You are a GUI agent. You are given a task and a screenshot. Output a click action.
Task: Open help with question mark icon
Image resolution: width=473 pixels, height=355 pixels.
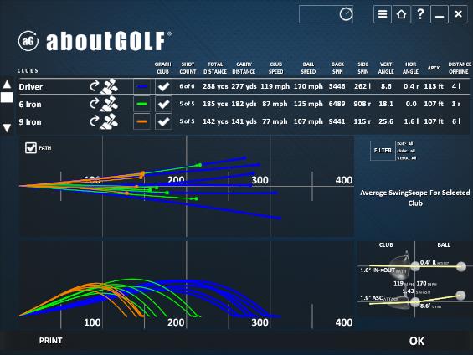tap(420, 14)
